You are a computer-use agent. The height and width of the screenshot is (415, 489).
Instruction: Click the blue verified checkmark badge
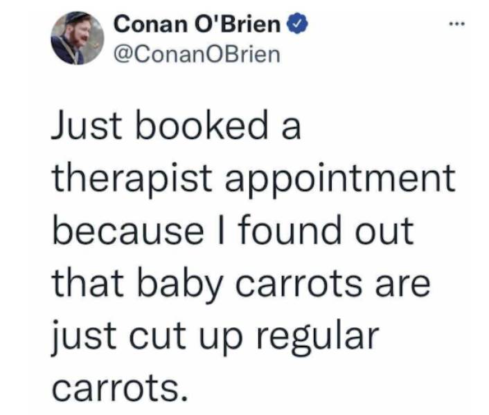point(297,24)
